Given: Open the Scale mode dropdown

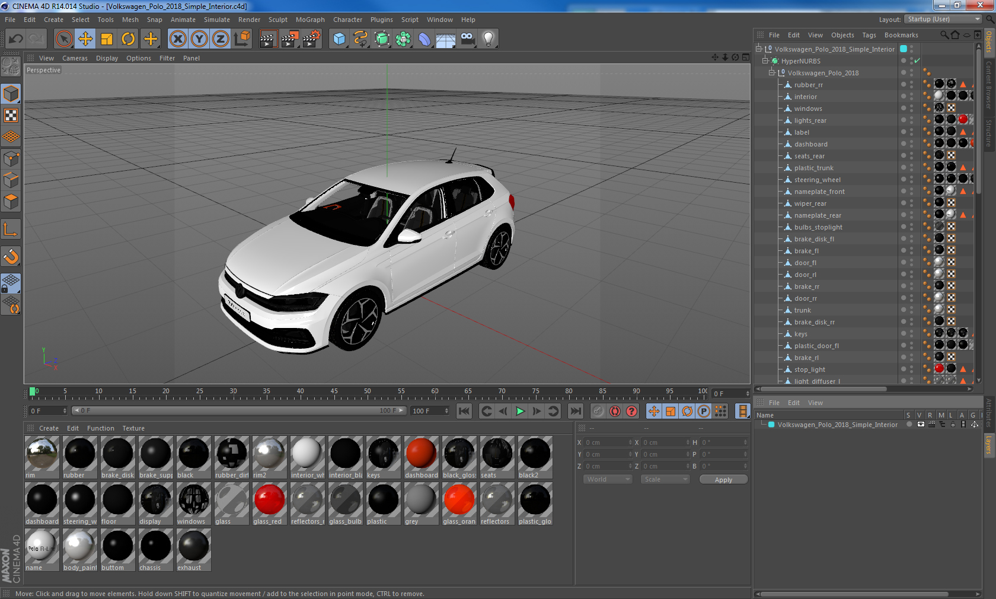Looking at the screenshot, I should point(665,479).
